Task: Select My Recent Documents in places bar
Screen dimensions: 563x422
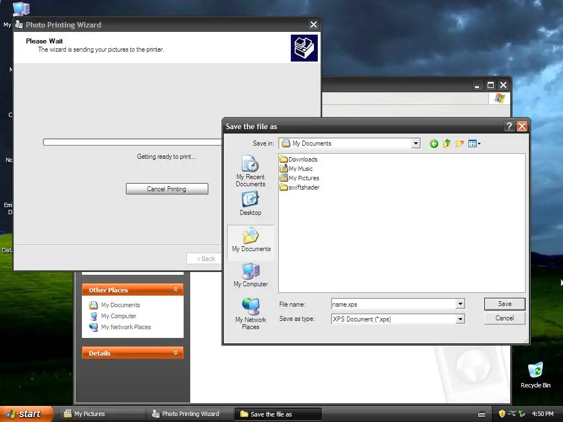Action: (x=250, y=171)
